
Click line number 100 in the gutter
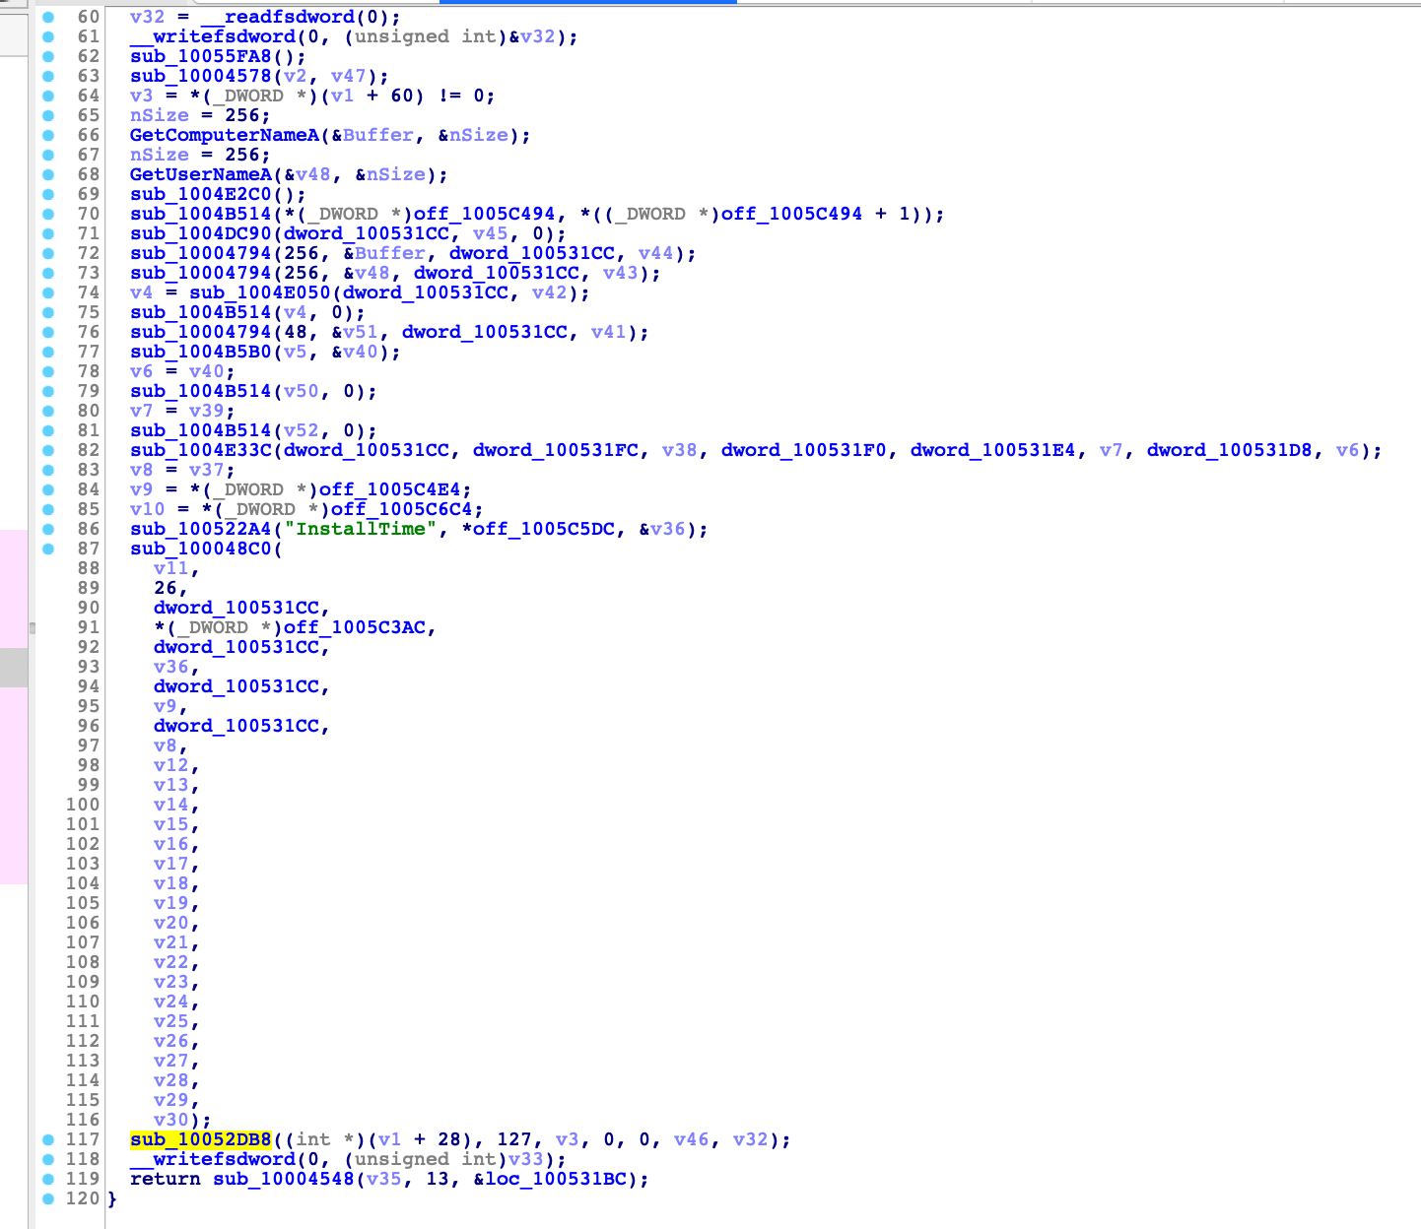pos(83,805)
